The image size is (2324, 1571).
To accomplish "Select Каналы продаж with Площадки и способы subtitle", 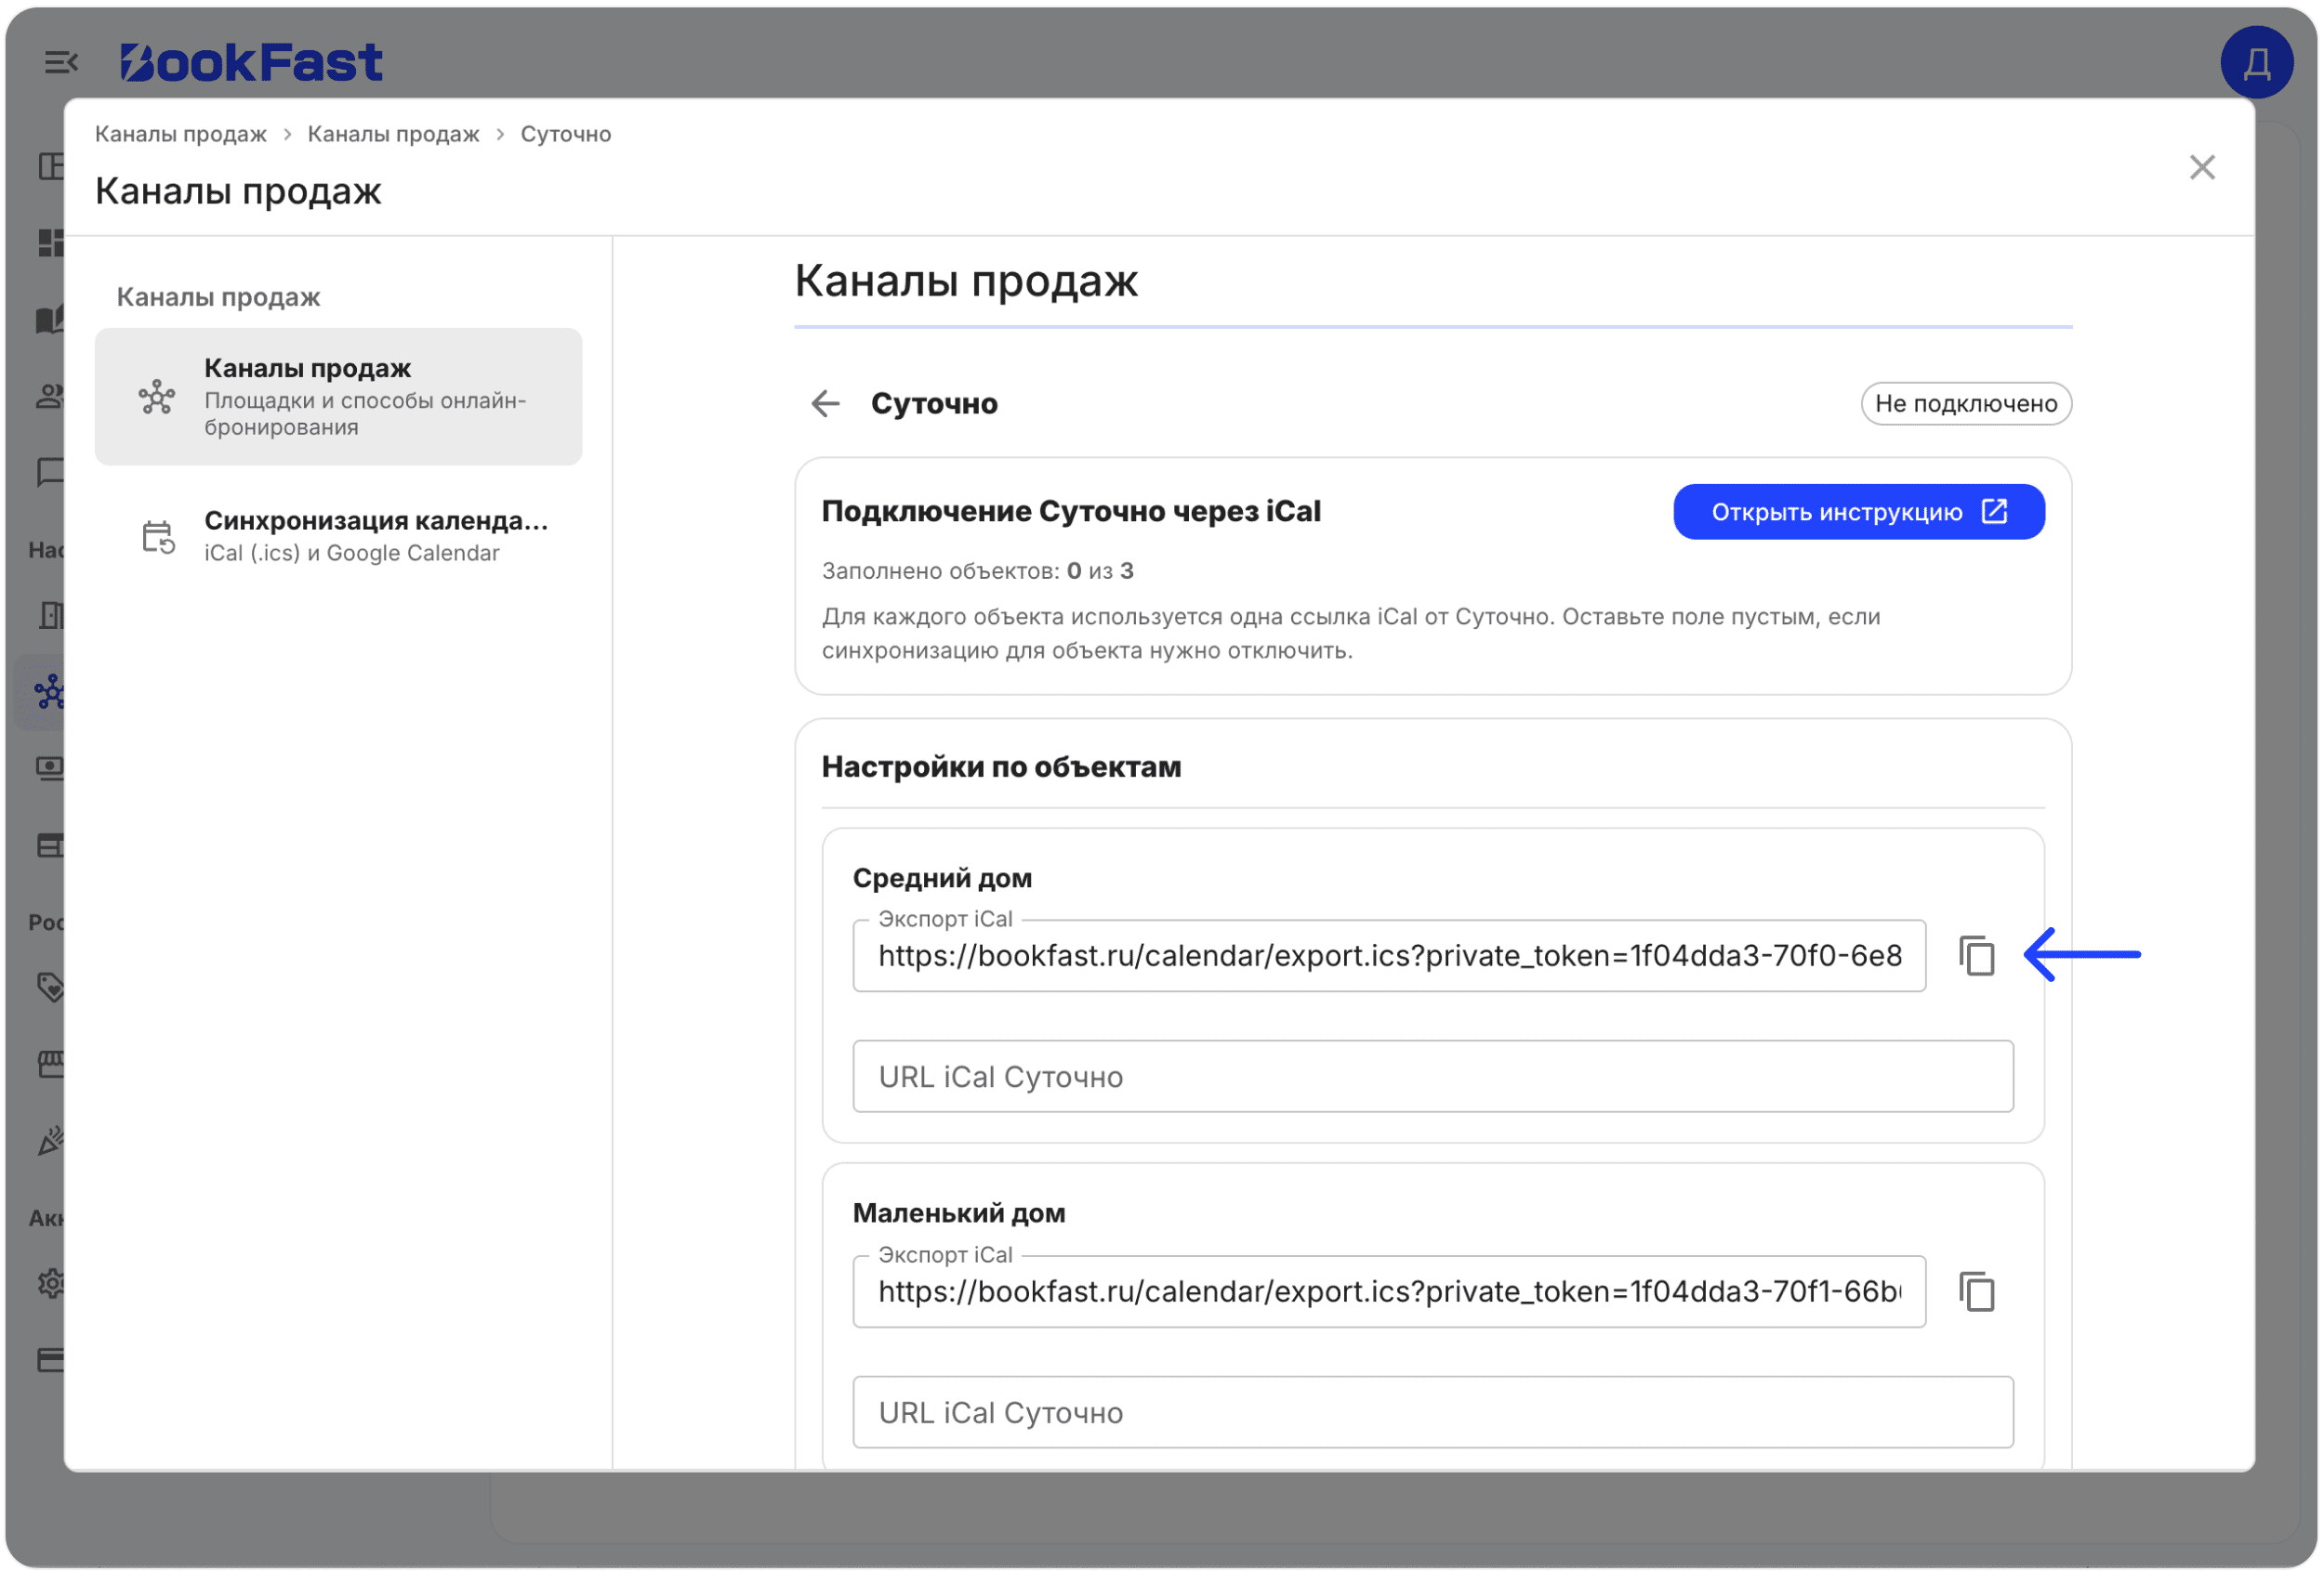I will (x=338, y=397).
